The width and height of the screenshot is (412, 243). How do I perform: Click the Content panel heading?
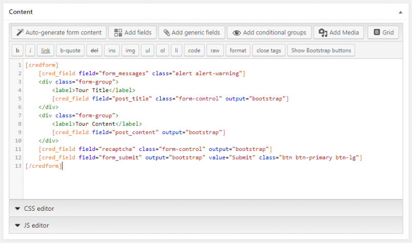(x=21, y=12)
